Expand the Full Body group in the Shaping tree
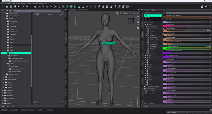 click(x=147, y=35)
